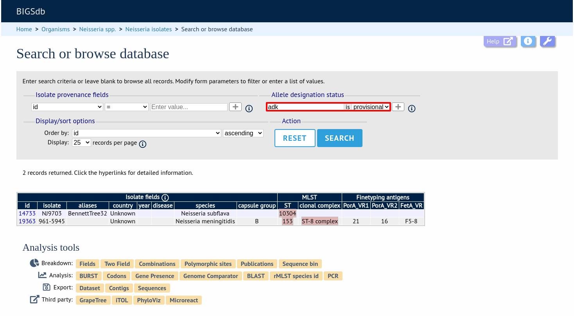Viewport: 574px width, 316px height.
Task: Open the wrench settings icon
Action: pyautogui.click(x=547, y=41)
